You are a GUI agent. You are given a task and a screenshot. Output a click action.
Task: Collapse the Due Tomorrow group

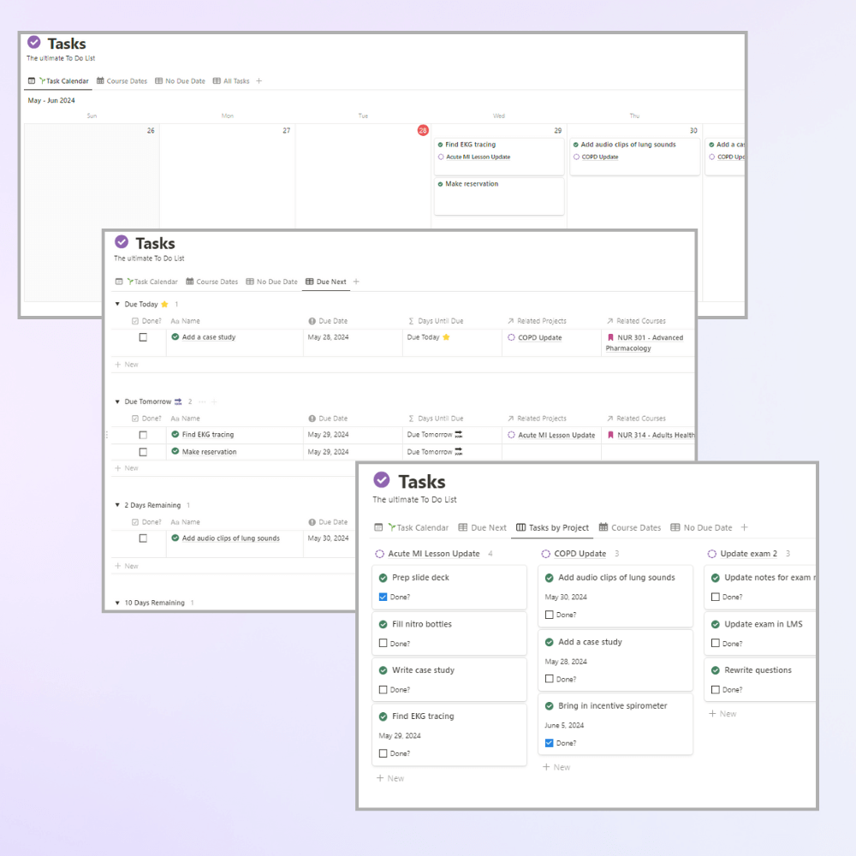point(117,401)
